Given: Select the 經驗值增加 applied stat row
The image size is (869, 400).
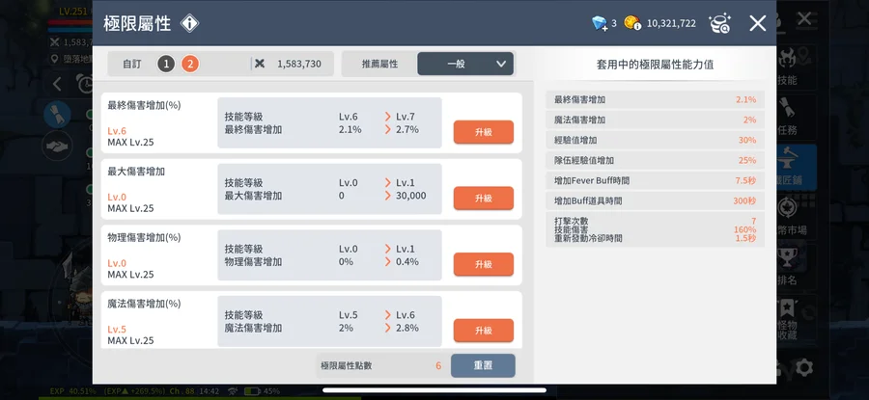Looking at the screenshot, I should click(x=656, y=140).
